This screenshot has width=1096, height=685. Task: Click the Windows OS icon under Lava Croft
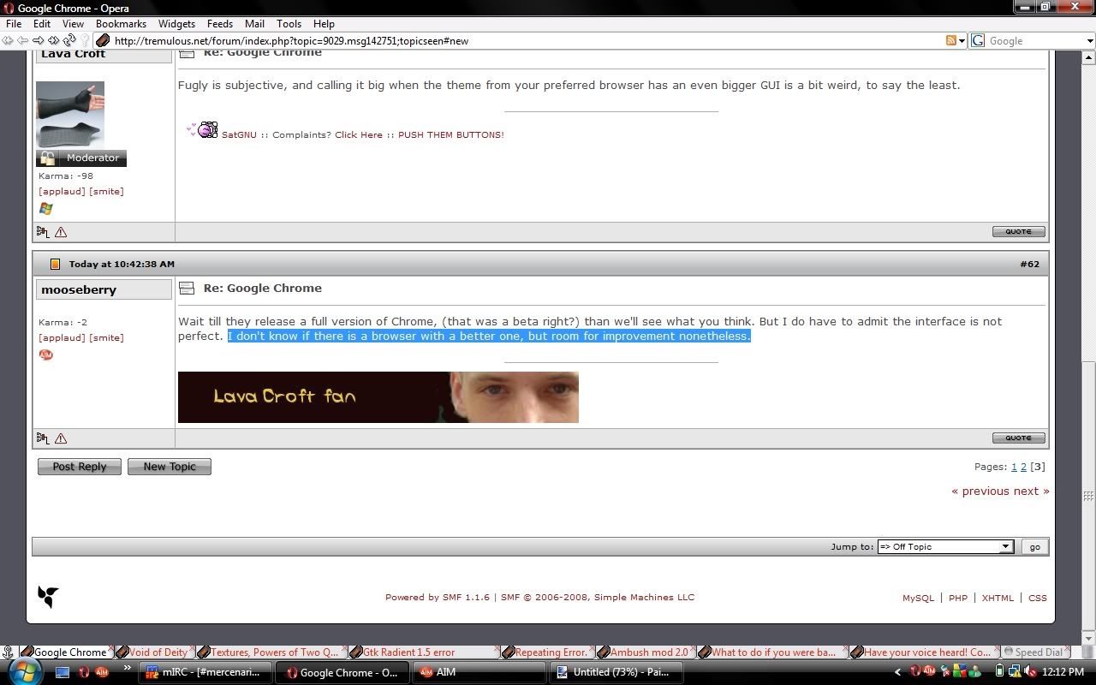click(x=45, y=208)
